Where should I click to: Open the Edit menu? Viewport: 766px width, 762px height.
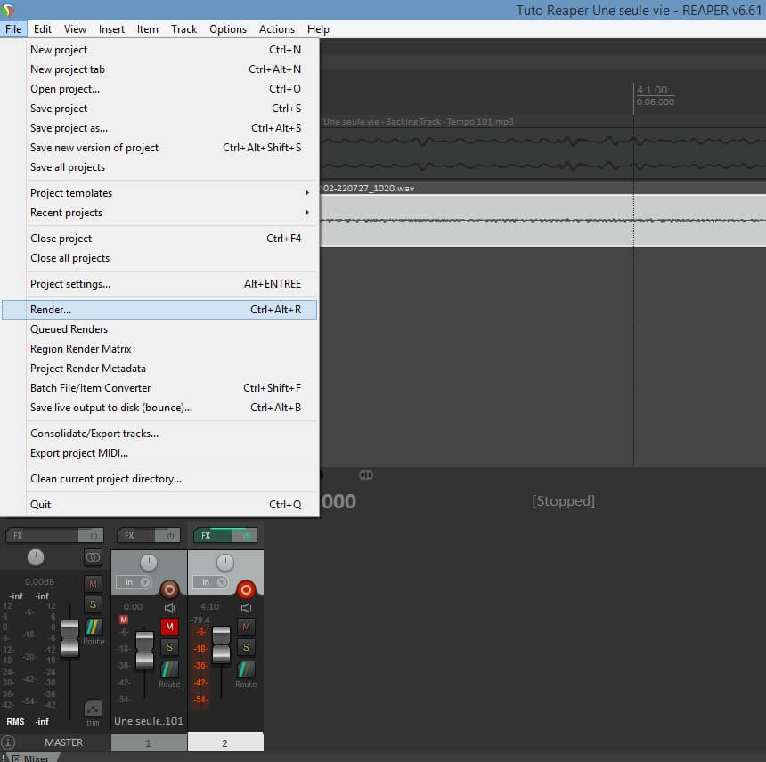(x=43, y=29)
